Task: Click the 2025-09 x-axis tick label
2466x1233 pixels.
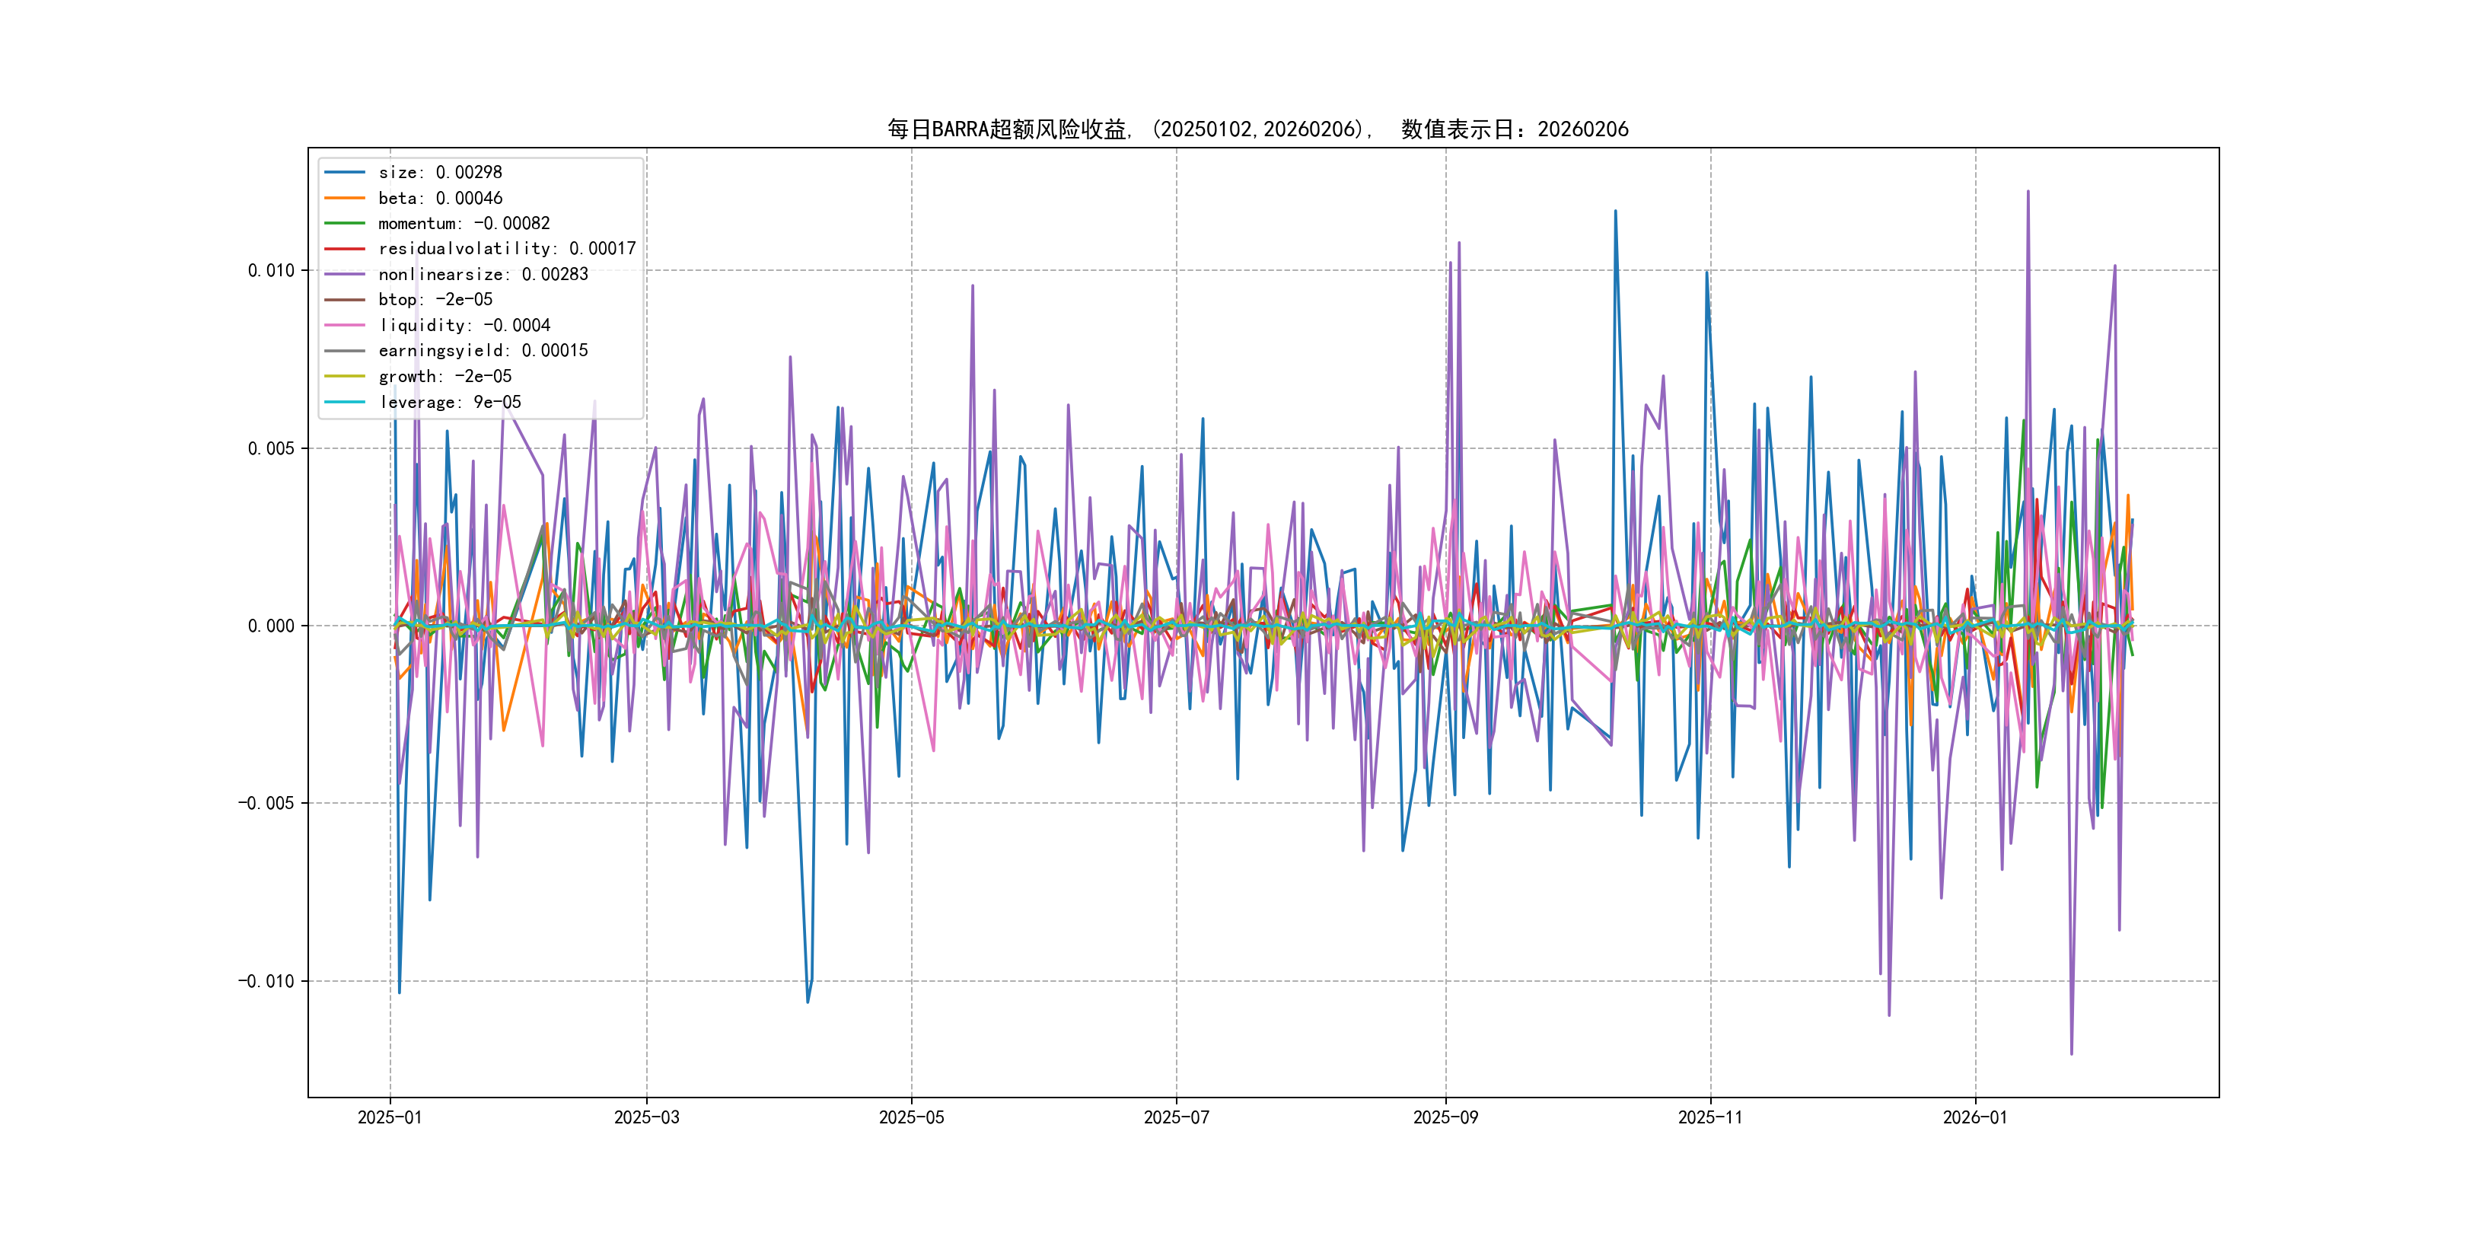Action: (x=1445, y=1118)
